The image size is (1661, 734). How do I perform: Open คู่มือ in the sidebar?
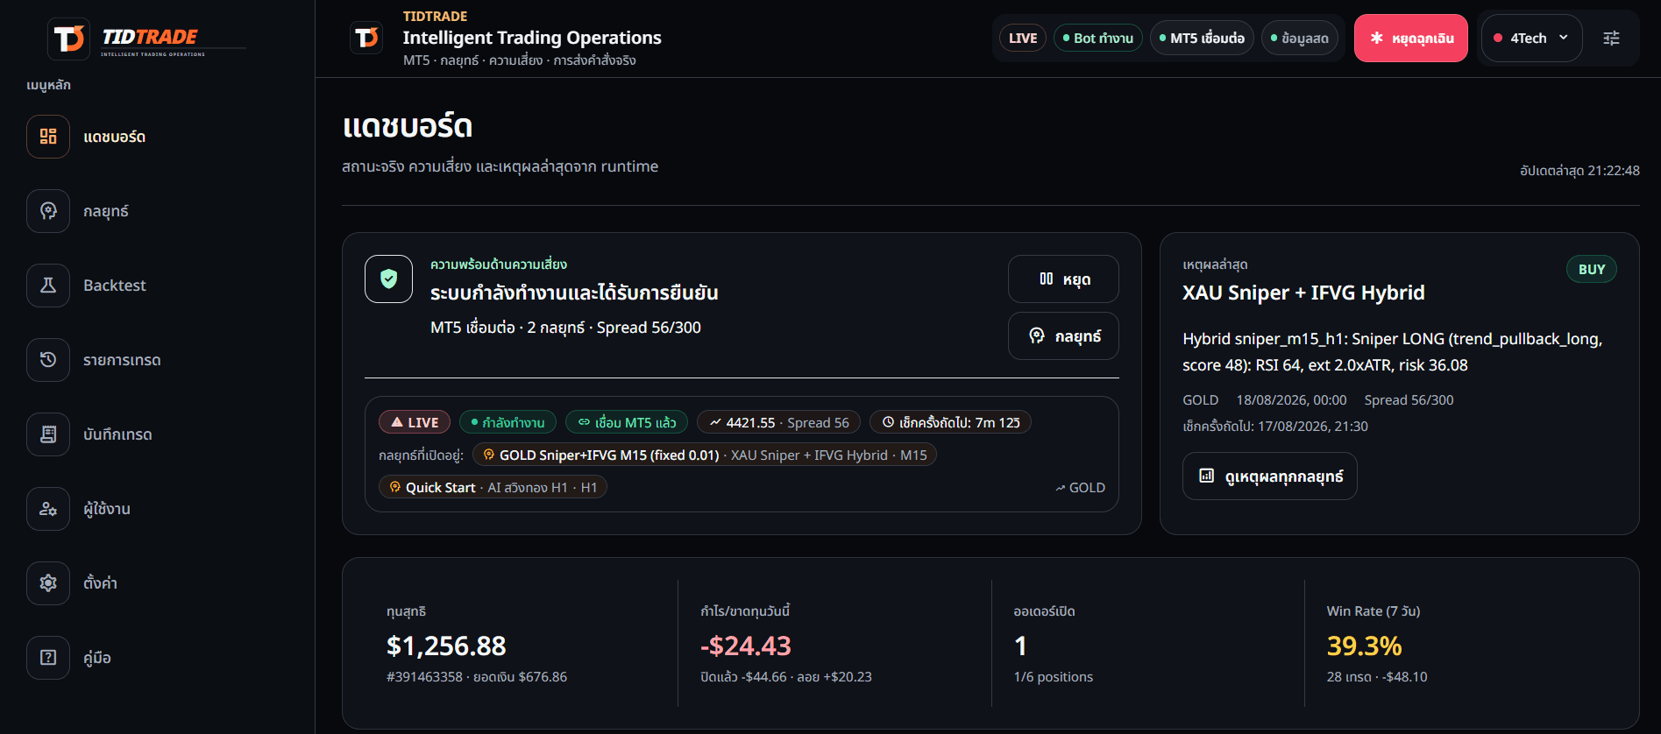tap(97, 658)
